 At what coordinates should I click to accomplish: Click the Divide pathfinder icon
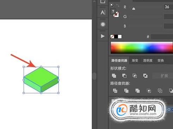(115, 91)
